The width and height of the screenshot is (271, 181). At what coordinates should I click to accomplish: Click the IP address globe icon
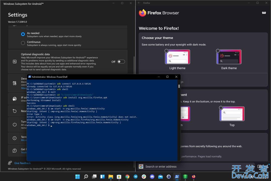pos(15,99)
